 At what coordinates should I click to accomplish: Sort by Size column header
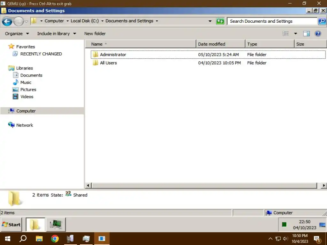(310, 44)
